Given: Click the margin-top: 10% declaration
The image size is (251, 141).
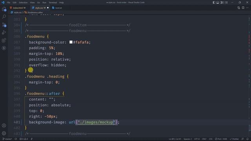Looking at the screenshot, I should pos(46,54).
